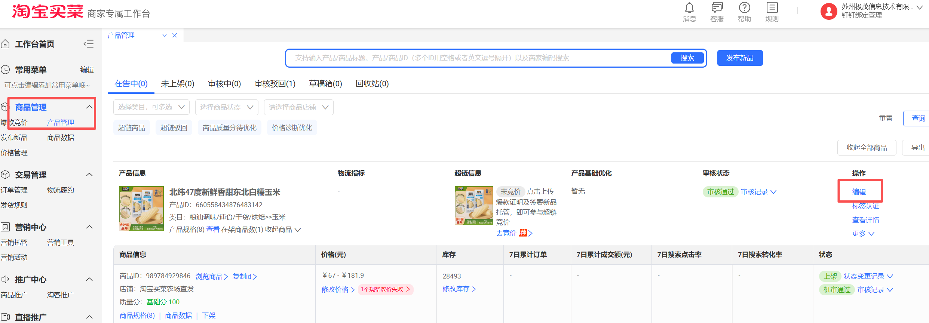Open the 选择商品状态 dropdown
Image resolution: width=929 pixels, height=323 pixels.
coord(227,107)
